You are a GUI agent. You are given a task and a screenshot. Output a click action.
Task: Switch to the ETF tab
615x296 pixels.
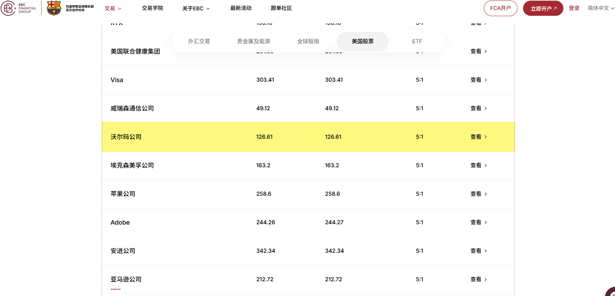coord(417,41)
